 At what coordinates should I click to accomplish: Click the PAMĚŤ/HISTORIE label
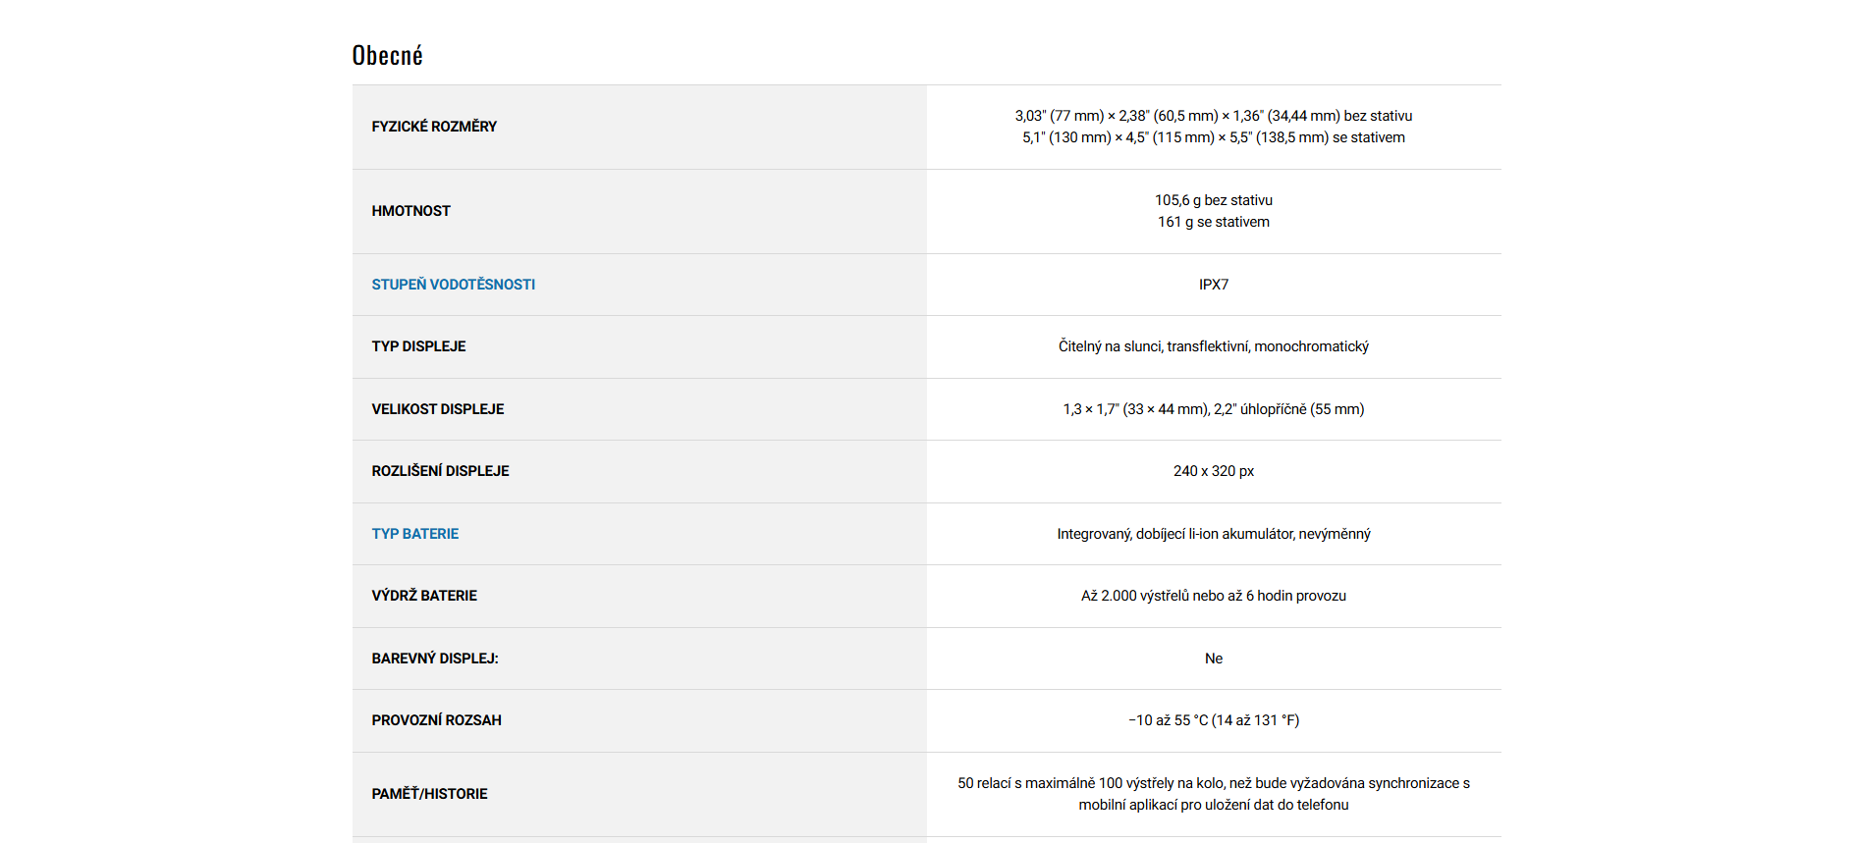429,794
